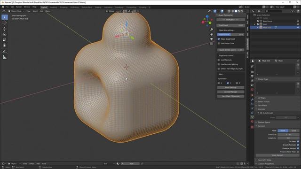The height and width of the screenshot is (169, 301).
Task: Open the Object Mode dropdown
Action: pos(16,11)
